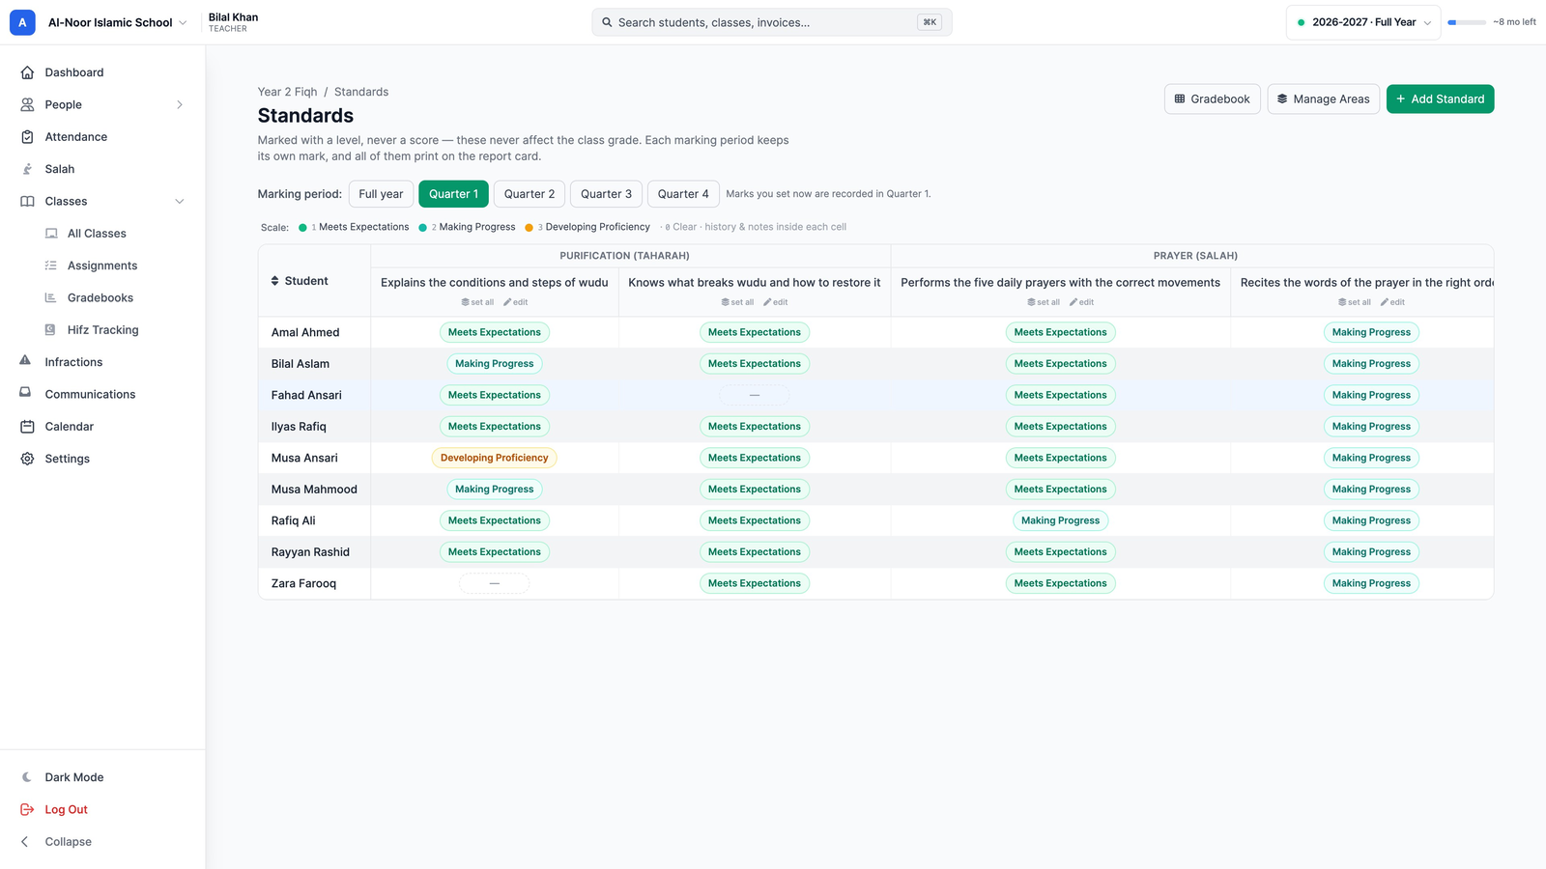Collapse the Classes submenu chevron
Screen dimensions: 1546x869
[x=180, y=201]
